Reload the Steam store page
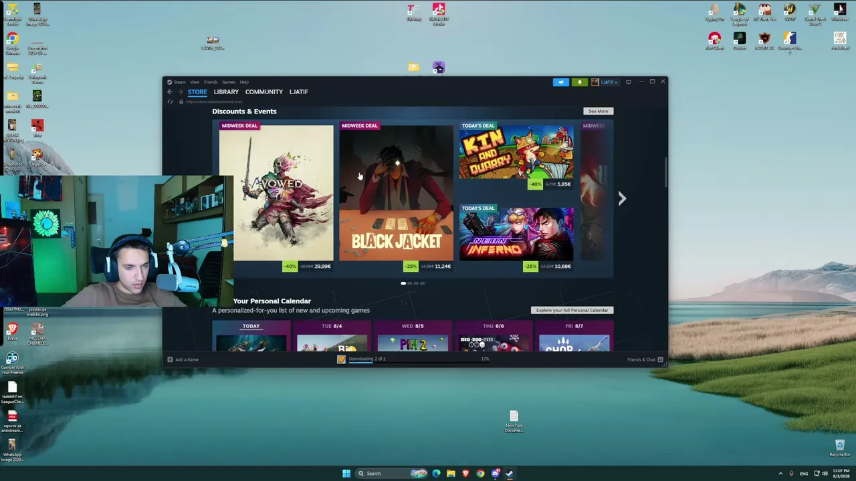Viewport: 856px width, 481px height. pyautogui.click(x=170, y=102)
